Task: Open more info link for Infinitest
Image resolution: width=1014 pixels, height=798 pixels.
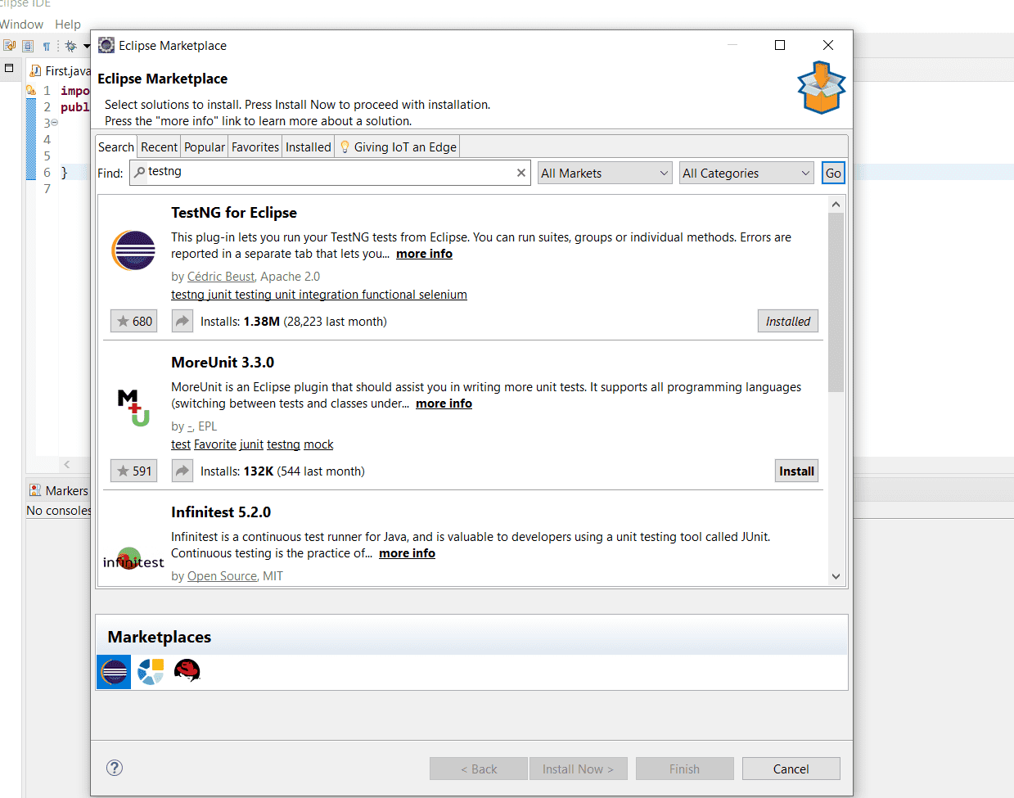Action: pos(407,553)
